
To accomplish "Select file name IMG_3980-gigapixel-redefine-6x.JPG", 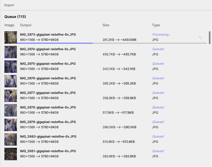I will 48,136.
